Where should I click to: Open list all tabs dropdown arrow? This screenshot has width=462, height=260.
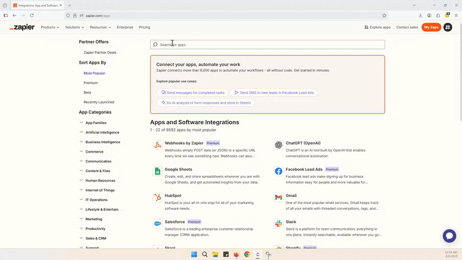(x=414, y=5)
